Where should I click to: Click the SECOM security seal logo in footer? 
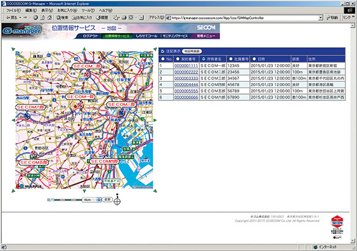(x=337, y=221)
